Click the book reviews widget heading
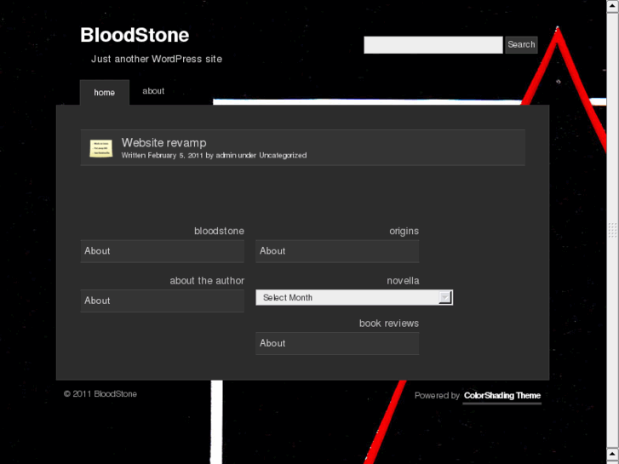This screenshot has height=464, width=619. [x=389, y=324]
